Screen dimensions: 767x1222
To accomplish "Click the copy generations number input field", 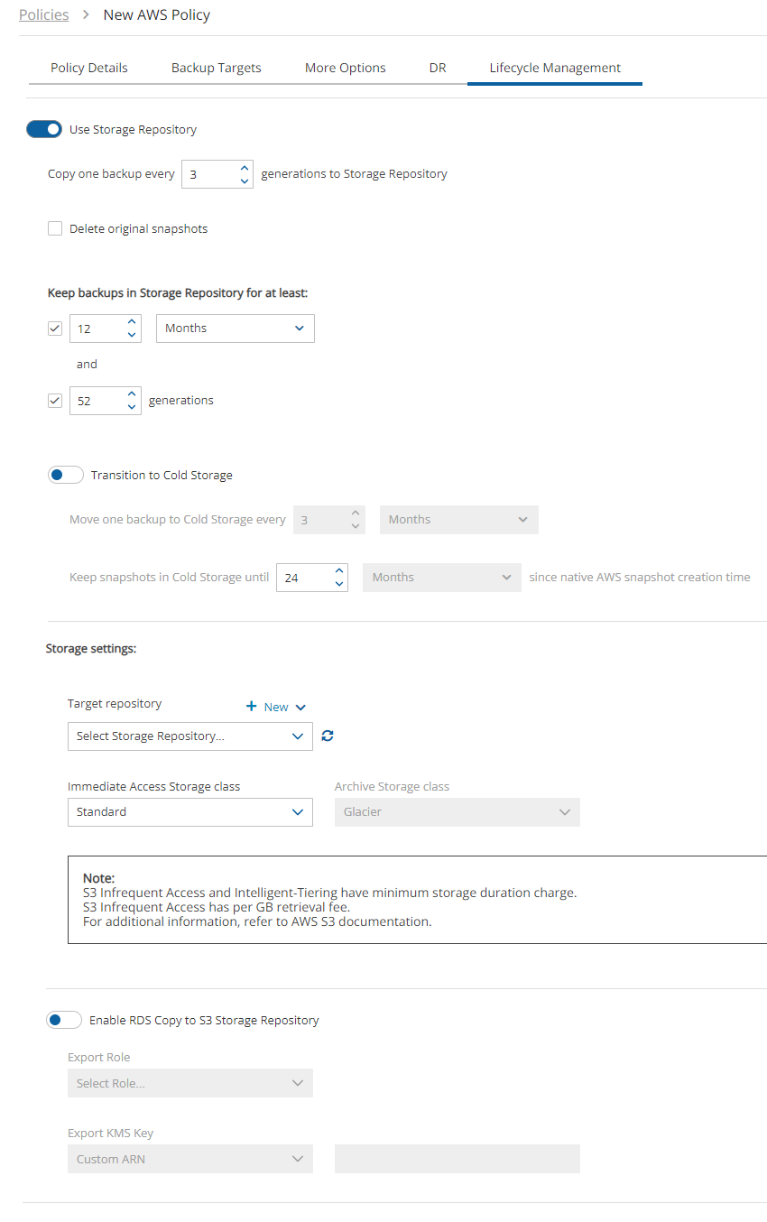I will (x=209, y=174).
